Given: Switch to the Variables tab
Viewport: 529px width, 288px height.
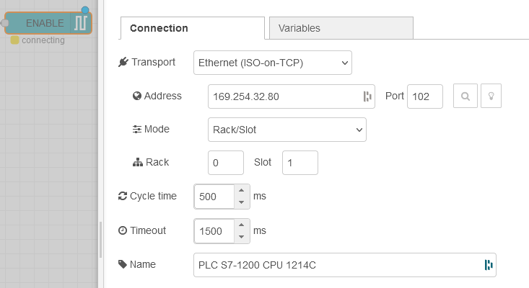Looking at the screenshot, I should tap(341, 28).
